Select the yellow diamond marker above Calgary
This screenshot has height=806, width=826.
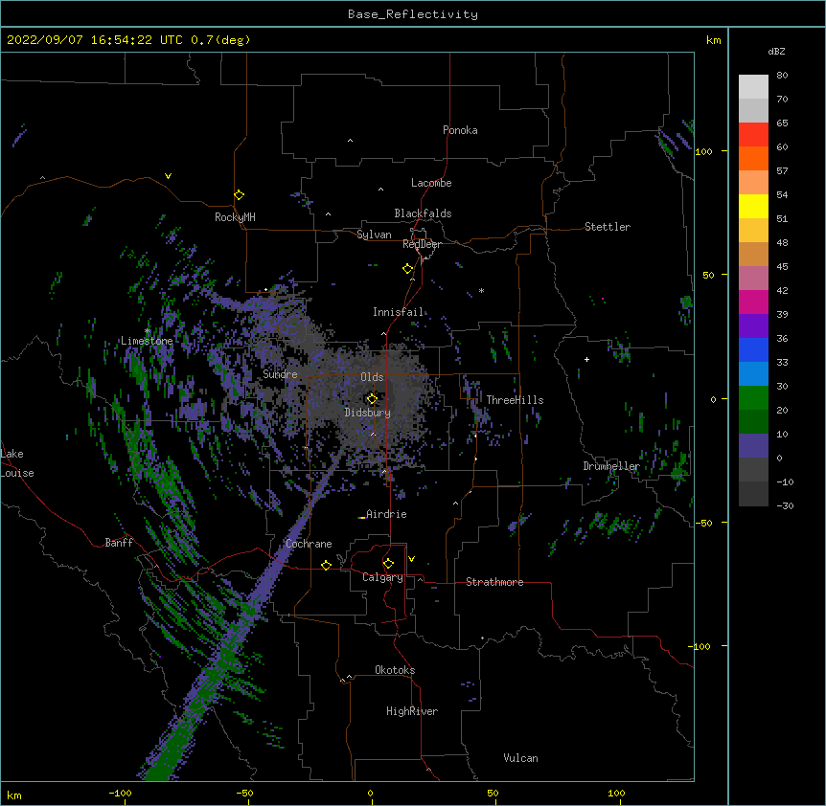[388, 564]
